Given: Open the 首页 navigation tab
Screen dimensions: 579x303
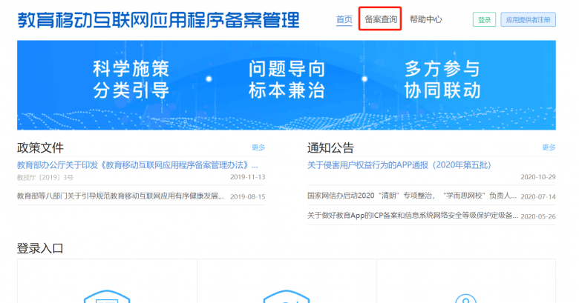Looking at the screenshot, I should click(x=344, y=19).
